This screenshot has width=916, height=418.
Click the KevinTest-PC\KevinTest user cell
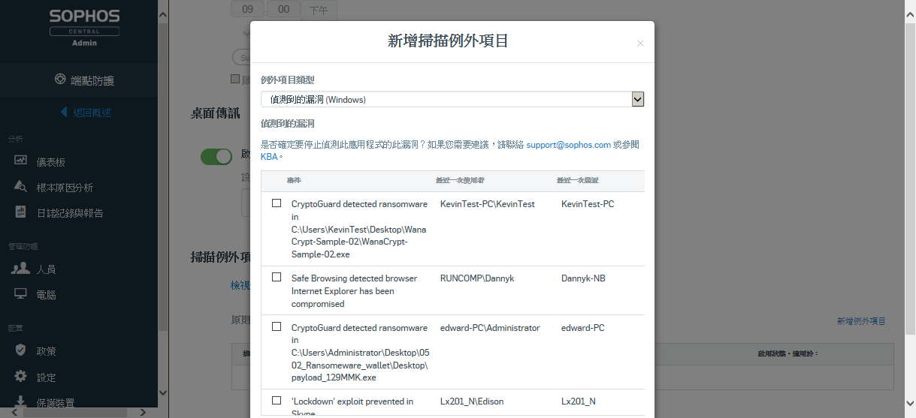(488, 204)
